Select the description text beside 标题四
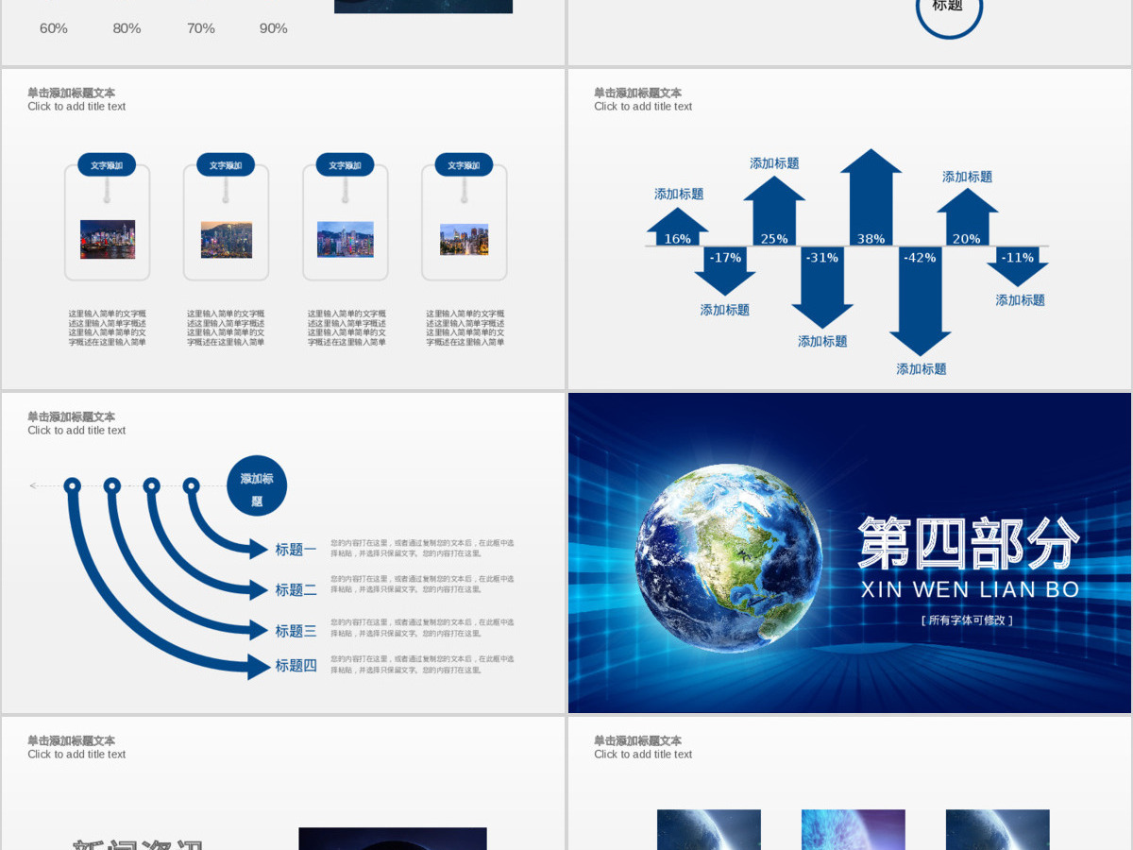This screenshot has width=1133, height=850. [422, 664]
